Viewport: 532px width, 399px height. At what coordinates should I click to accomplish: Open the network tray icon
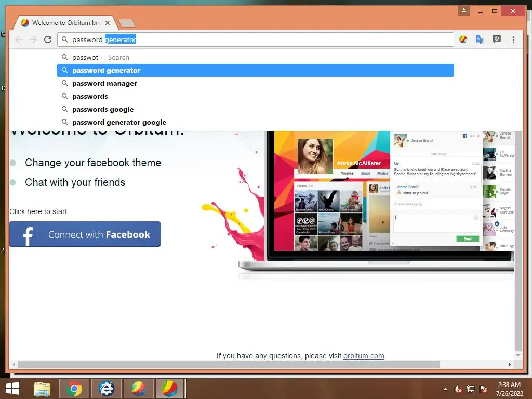471,389
